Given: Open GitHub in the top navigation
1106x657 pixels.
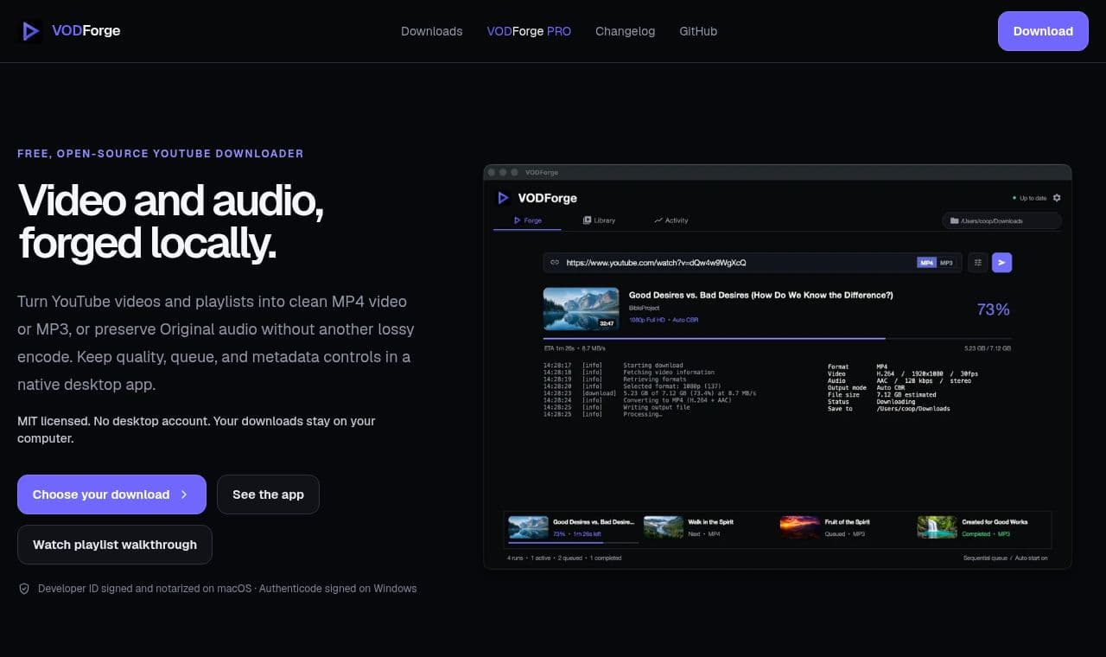Looking at the screenshot, I should [698, 31].
